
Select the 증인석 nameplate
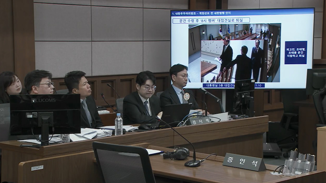tap(244, 162)
